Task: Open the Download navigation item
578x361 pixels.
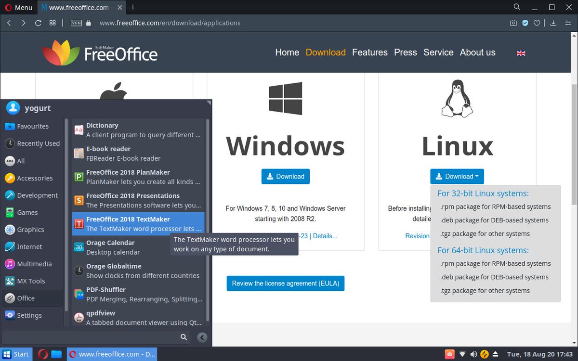Action: pyautogui.click(x=326, y=52)
